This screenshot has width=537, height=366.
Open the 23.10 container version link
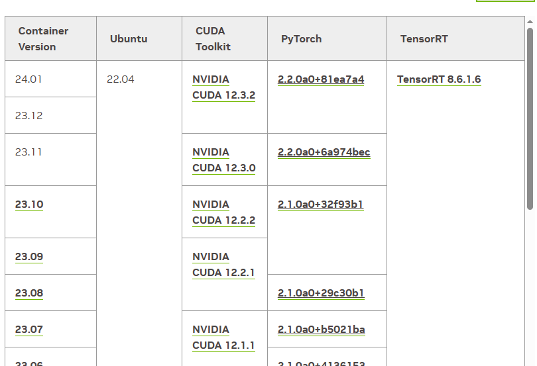29,205
